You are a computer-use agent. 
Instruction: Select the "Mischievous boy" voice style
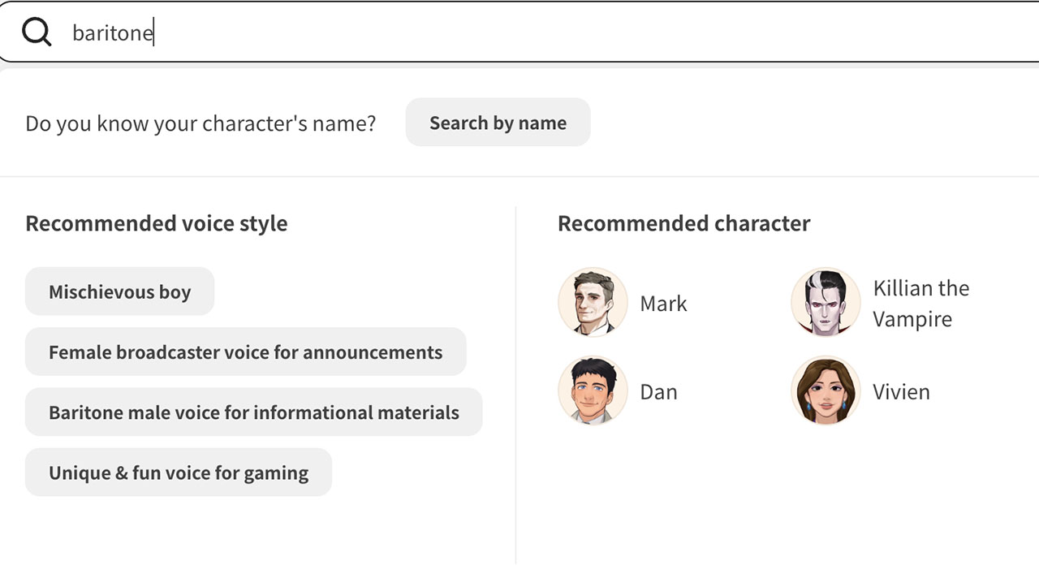pyautogui.click(x=119, y=291)
